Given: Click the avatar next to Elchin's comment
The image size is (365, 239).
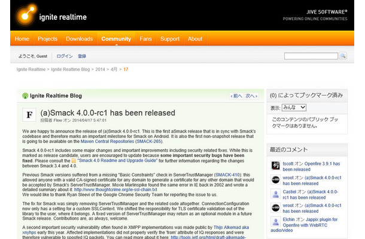Looking at the screenshot, I should tap(276, 222).
